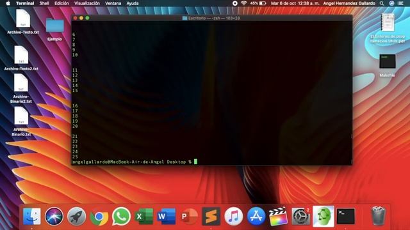Open the Shell menu

tap(44, 3)
